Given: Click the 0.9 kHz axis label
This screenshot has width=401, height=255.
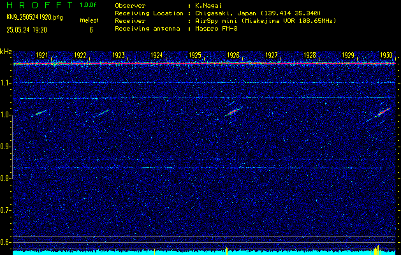Looking at the screenshot, I should coord(6,147).
